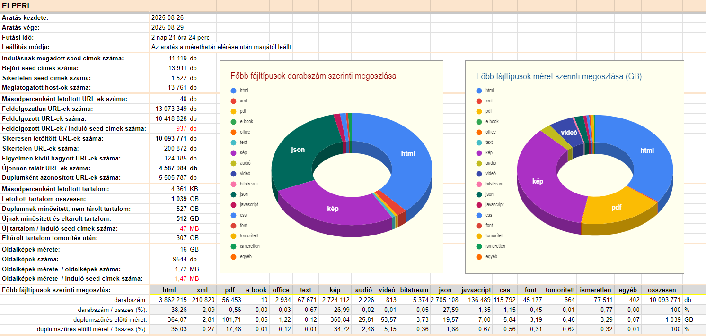Select the running time cell '2 nap 21 óra 24 perc'
The width and height of the screenshot is (706, 336).
tap(180, 38)
